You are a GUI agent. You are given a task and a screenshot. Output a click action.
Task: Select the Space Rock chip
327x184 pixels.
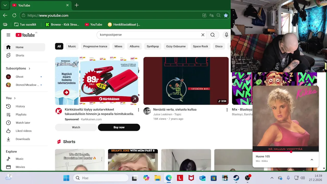(200, 46)
